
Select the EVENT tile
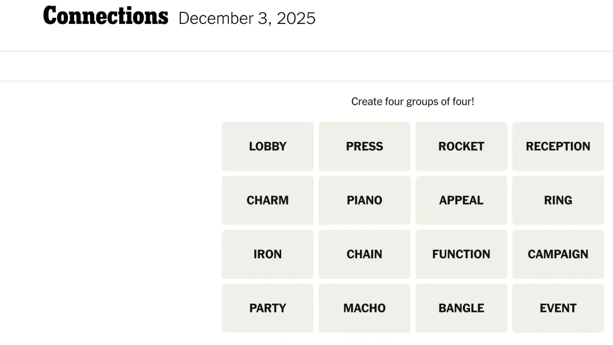coord(558,308)
